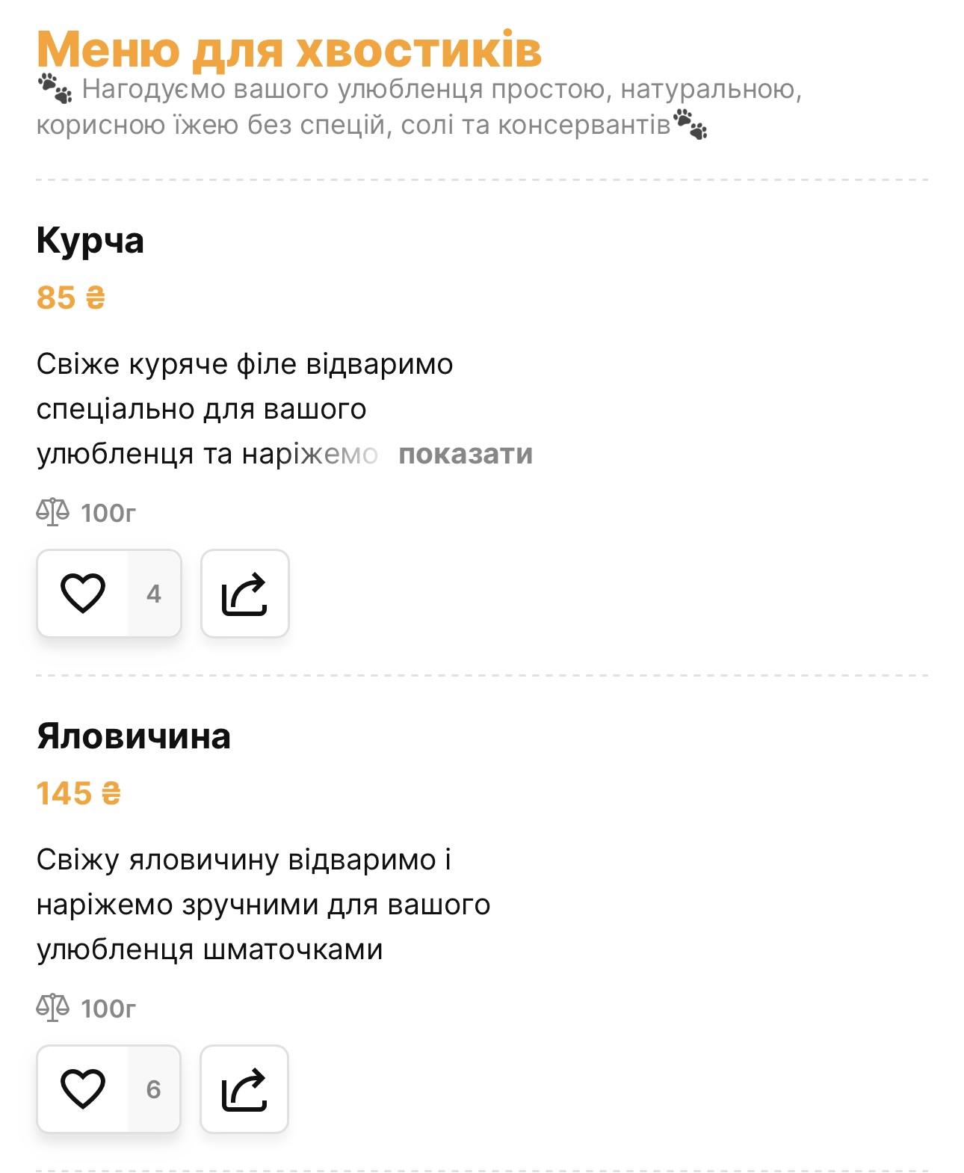Click the paw print emoji before Нагодуємо
Viewport: 964px width, 1173px height.
click(55, 88)
